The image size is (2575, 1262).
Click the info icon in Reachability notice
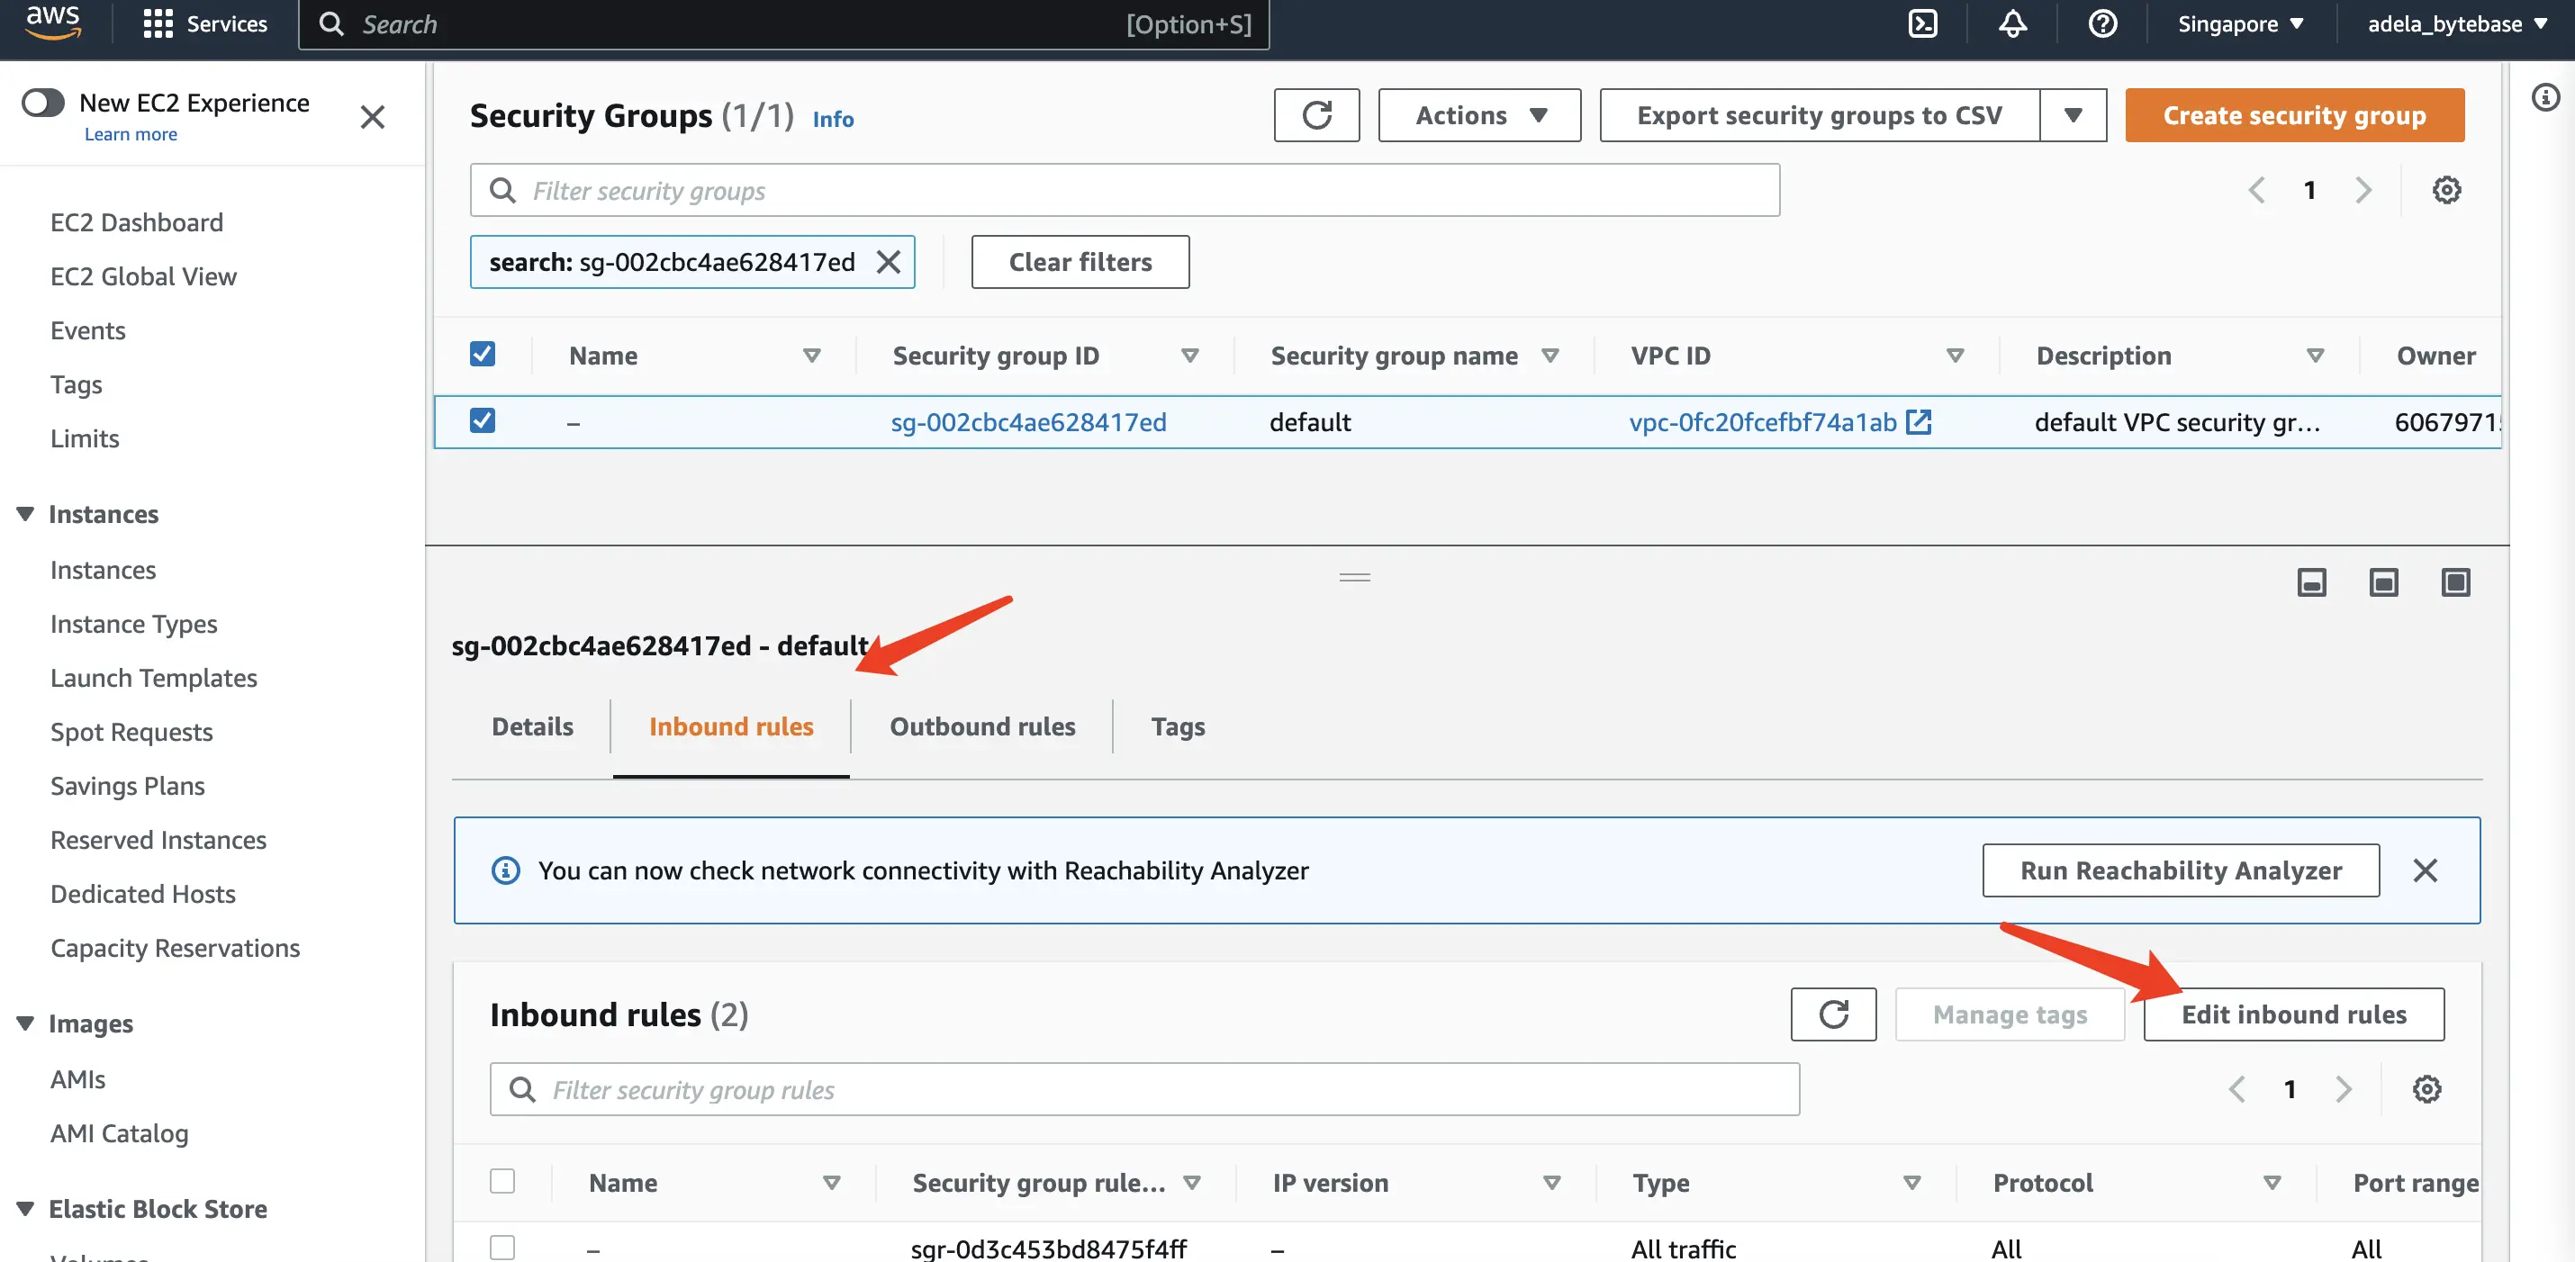click(505, 870)
